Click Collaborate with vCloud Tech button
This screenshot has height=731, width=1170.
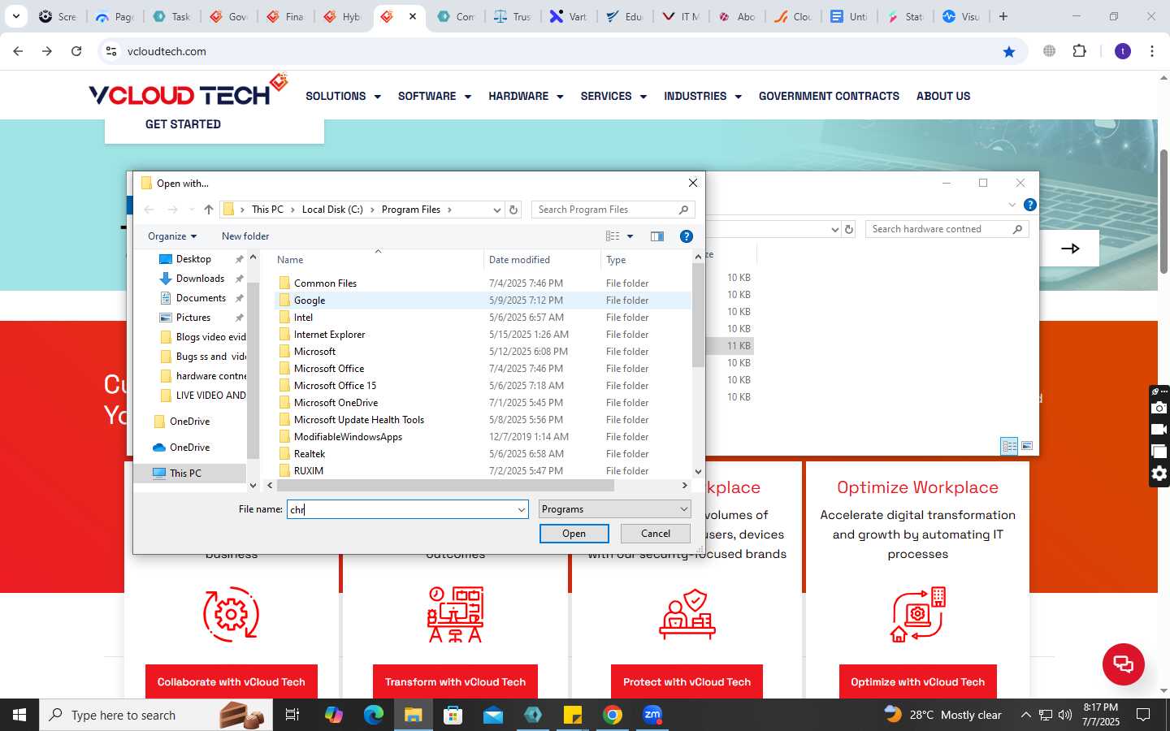[232, 682]
